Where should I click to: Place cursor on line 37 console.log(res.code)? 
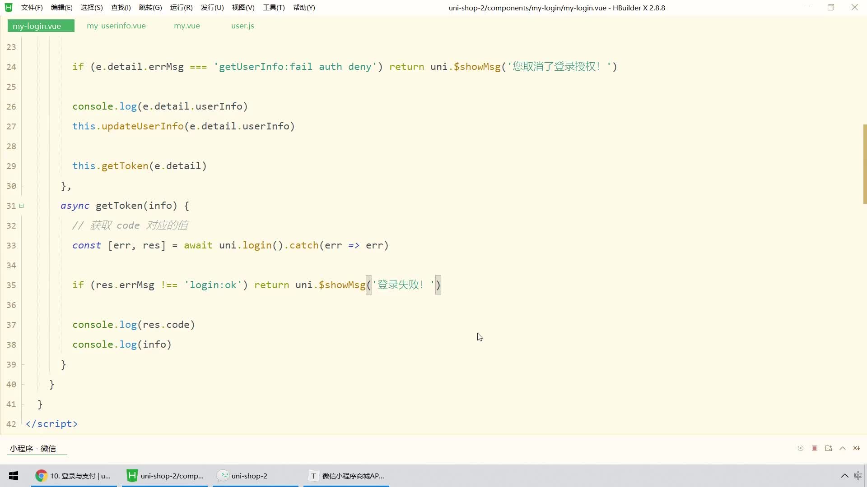tap(134, 325)
